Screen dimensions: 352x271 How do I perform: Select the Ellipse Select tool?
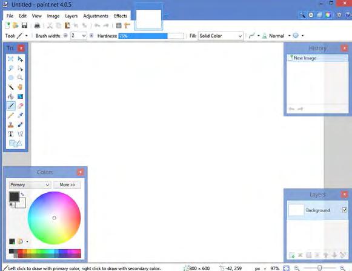(x=10, y=78)
